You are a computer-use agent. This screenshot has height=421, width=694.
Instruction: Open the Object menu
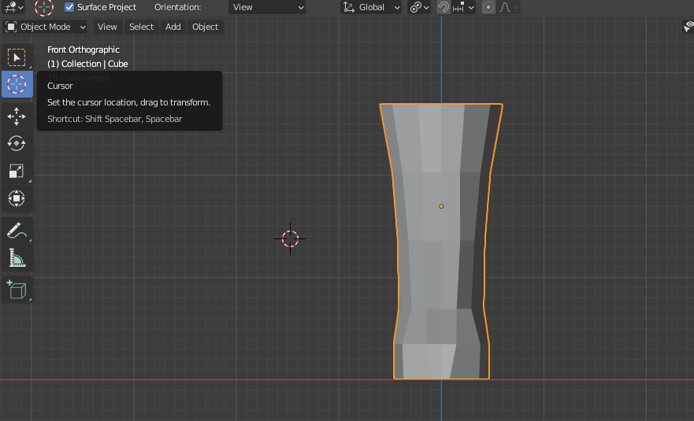pyautogui.click(x=205, y=27)
